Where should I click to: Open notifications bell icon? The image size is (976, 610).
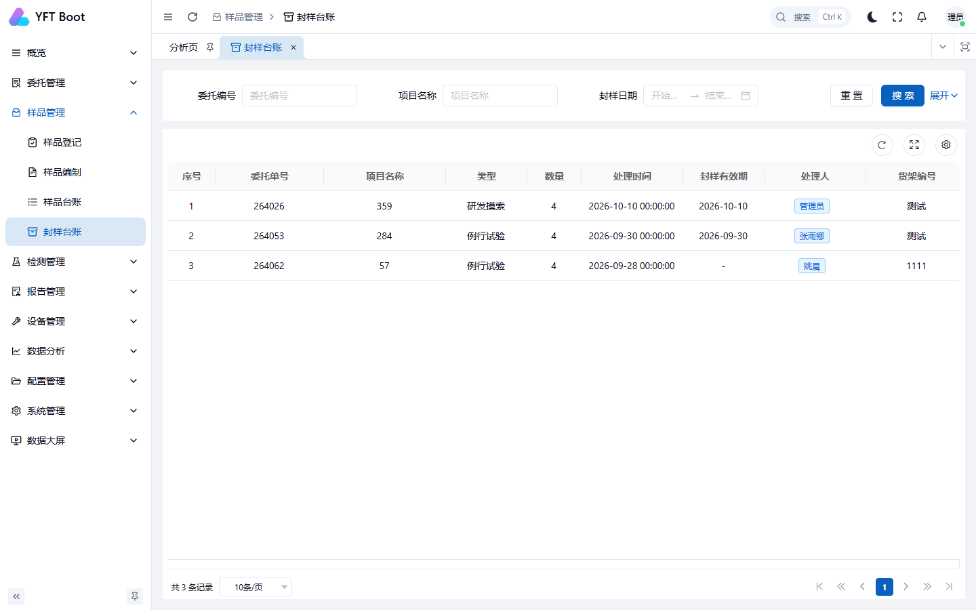click(x=922, y=17)
